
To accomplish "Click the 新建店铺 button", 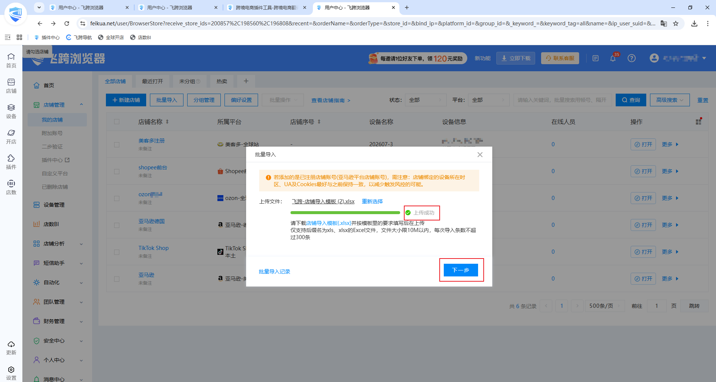I will [x=126, y=100].
